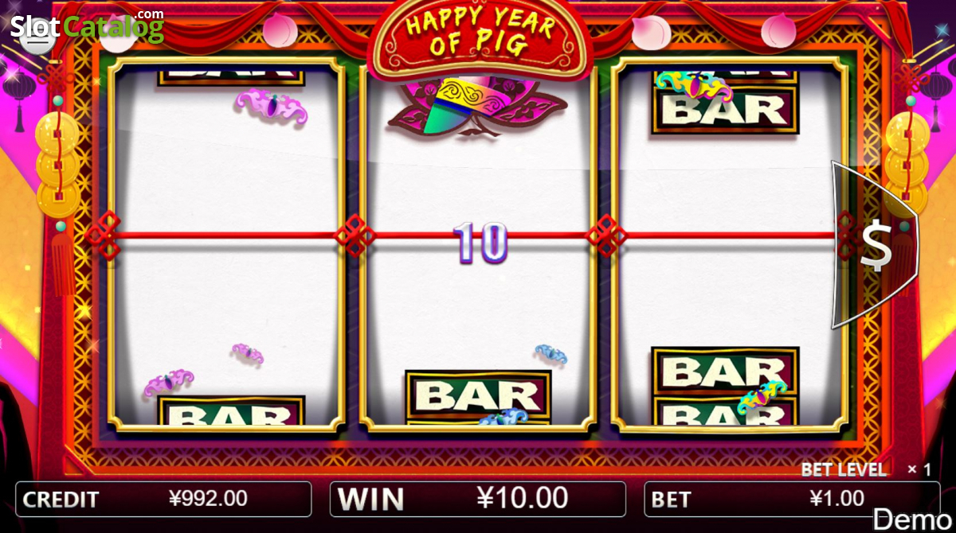The image size is (956, 533).
Task: Click the SlotCatalog logo
Action: (x=88, y=26)
